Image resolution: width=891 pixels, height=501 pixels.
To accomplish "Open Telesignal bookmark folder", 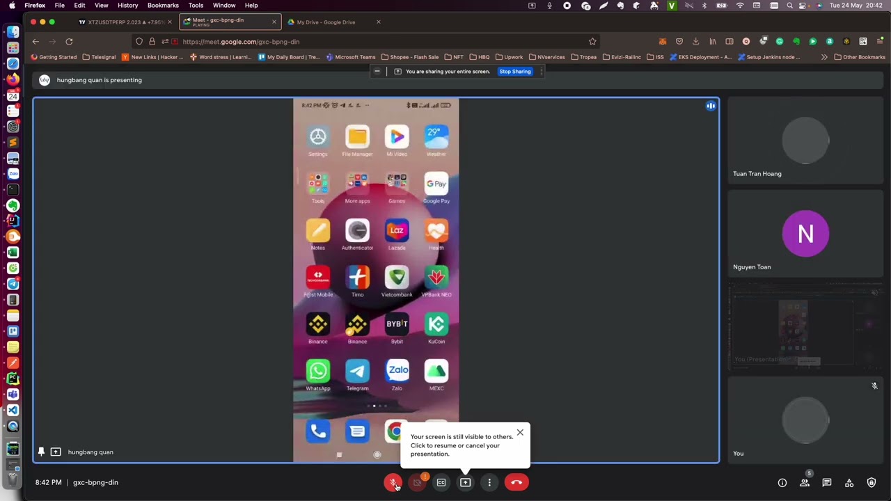I will [99, 57].
